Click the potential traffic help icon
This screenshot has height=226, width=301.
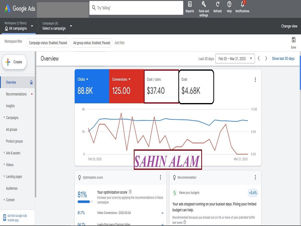pos(185,222)
